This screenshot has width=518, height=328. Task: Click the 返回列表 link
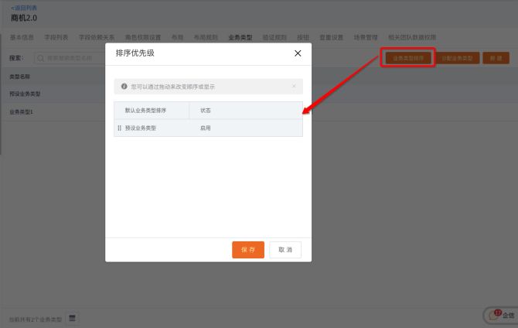click(x=23, y=7)
